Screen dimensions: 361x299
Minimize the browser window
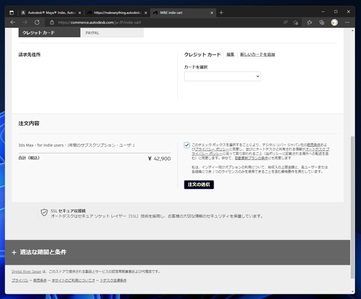(x=323, y=12)
